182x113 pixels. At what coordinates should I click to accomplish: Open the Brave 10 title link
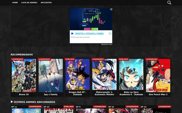pyautogui.click(x=24, y=94)
